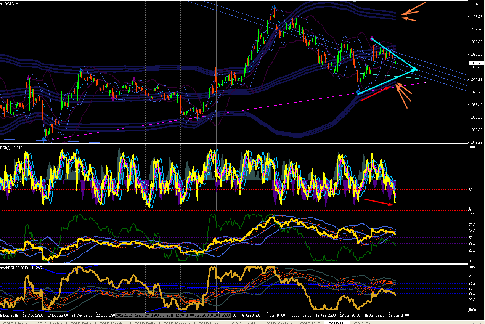Click the GOLD,H1 chart title label
The width and height of the screenshot is (485, 324).
12,3
